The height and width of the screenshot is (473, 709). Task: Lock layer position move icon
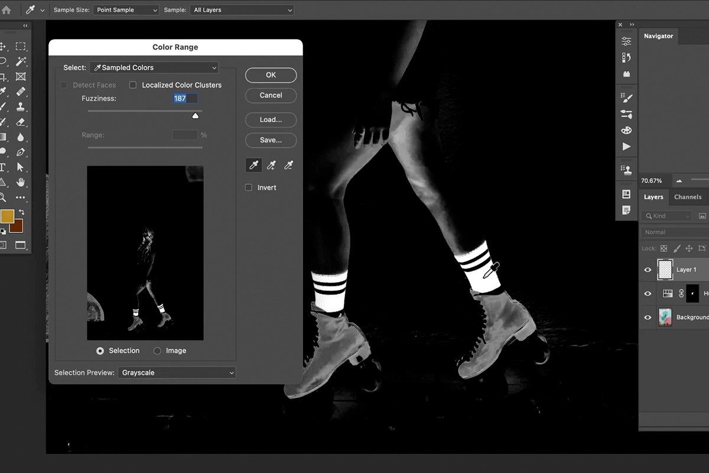click(689, 248)
